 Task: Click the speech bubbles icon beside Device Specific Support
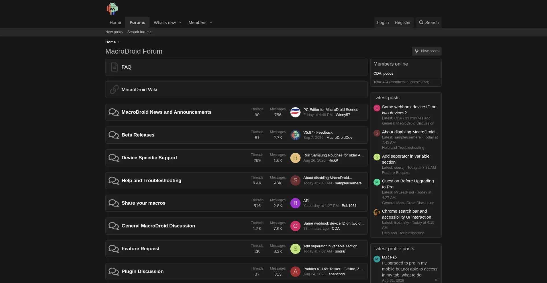pos(114,158)
